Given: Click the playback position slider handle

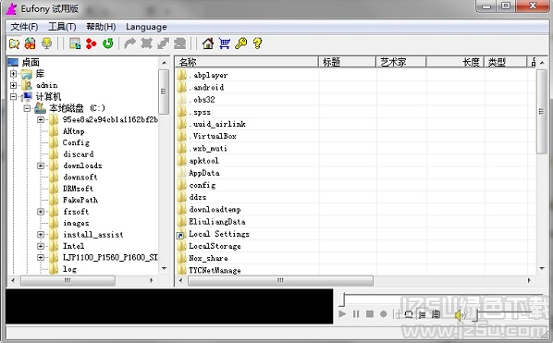Looking at the screenshot, I should point(342,300).
